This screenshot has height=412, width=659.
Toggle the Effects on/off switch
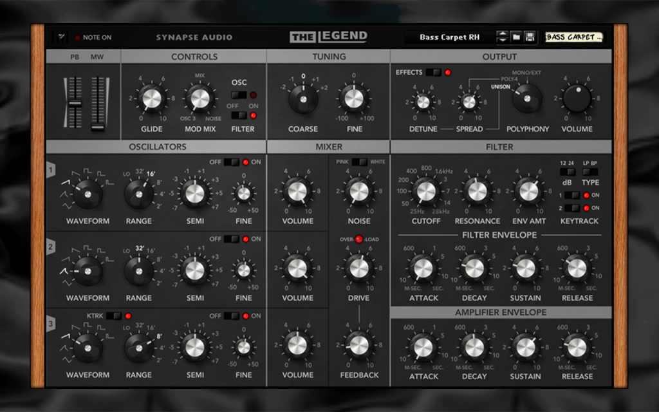click(x=433, y=72)
